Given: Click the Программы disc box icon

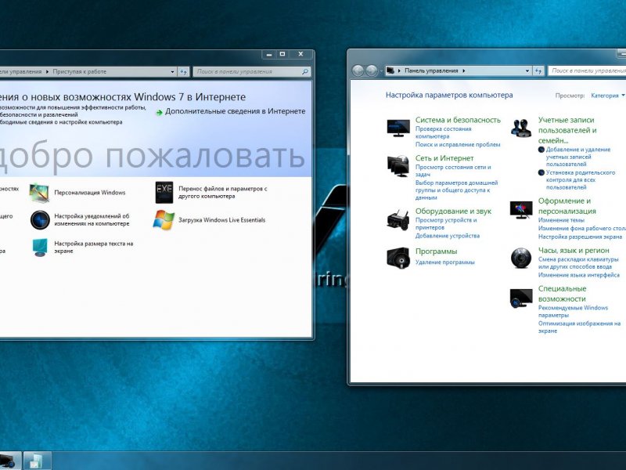Looking at the screenshot, I should 398,257.
